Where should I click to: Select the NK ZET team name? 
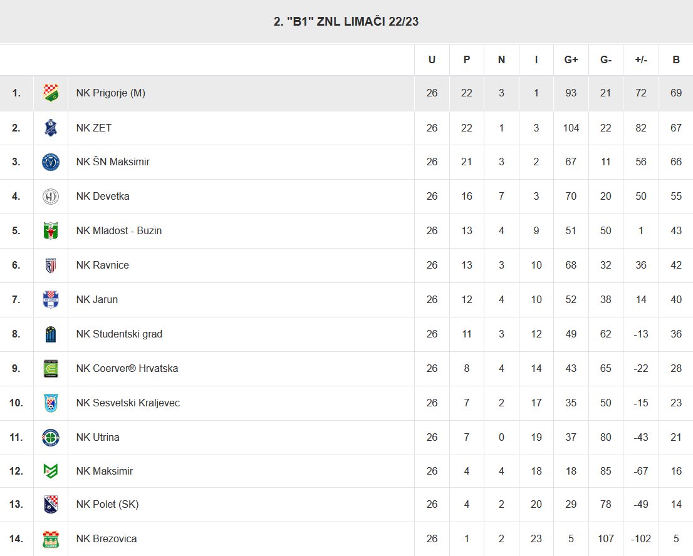coord(94,128)
